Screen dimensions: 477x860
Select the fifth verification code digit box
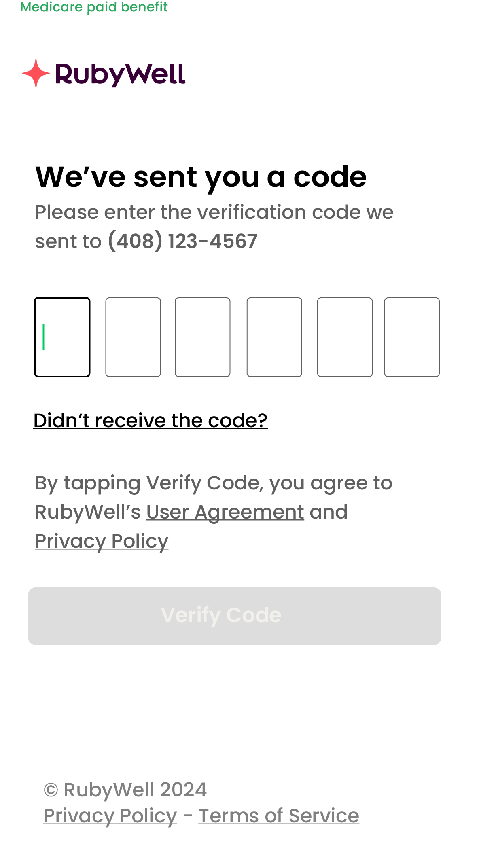tap(345, 337)
